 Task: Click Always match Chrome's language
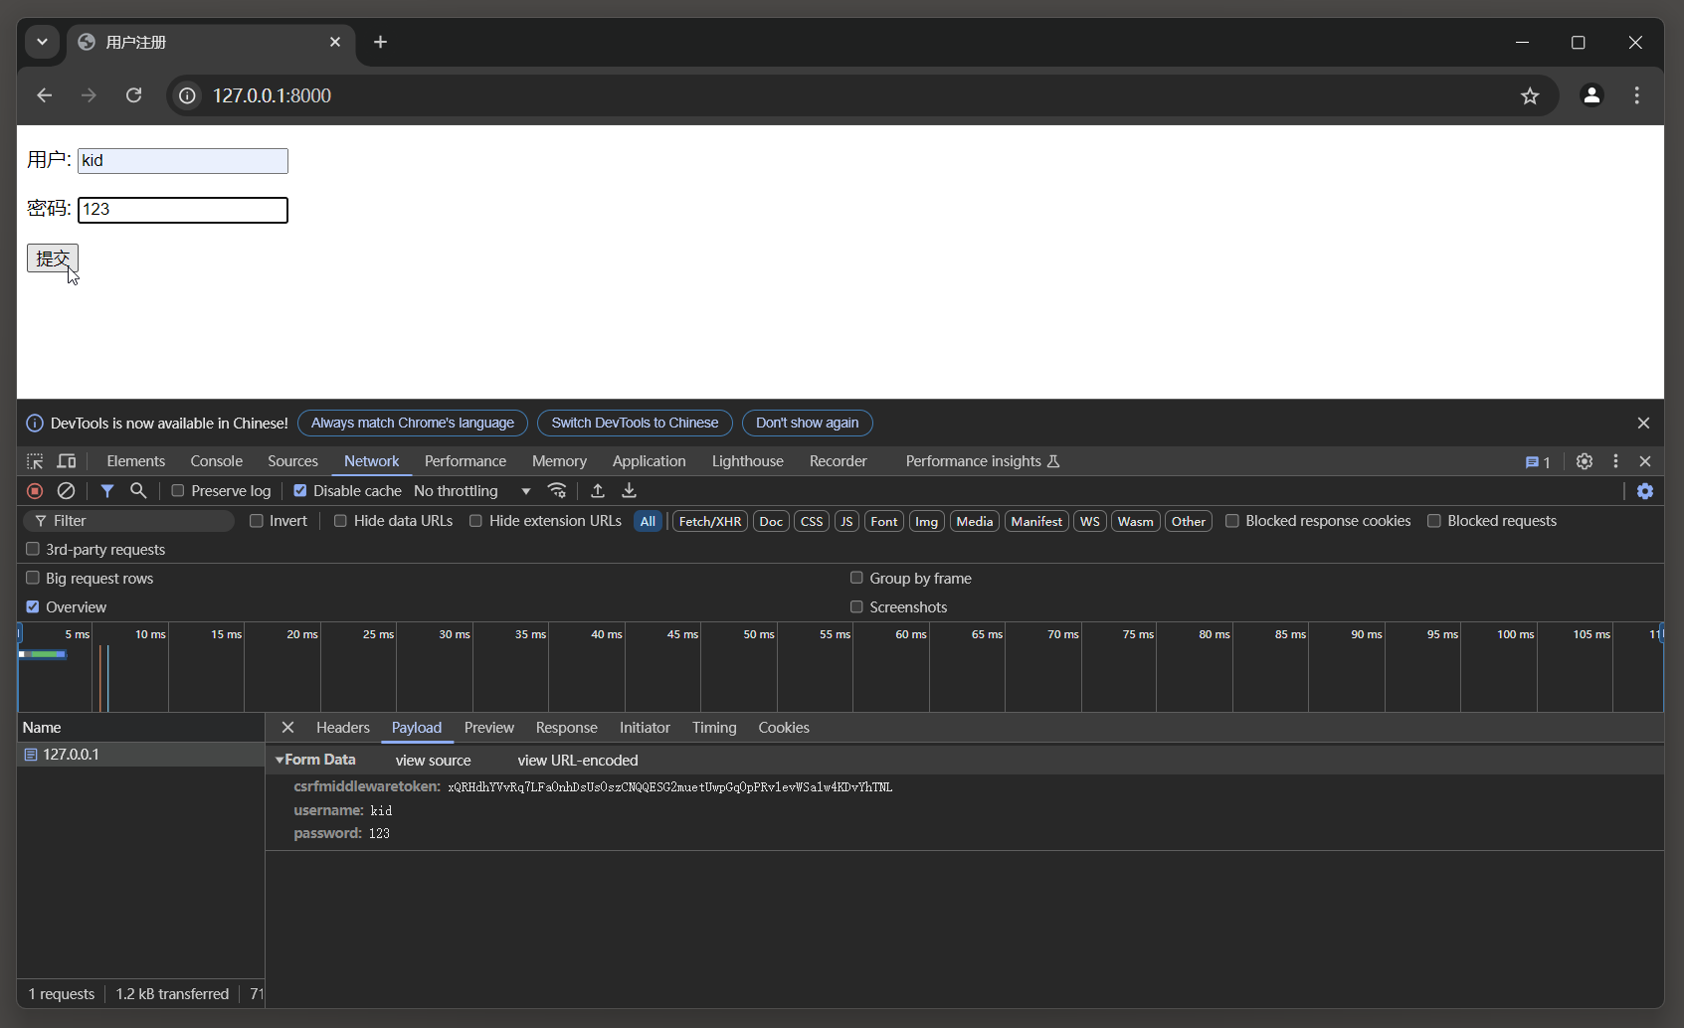coord(413,424)
